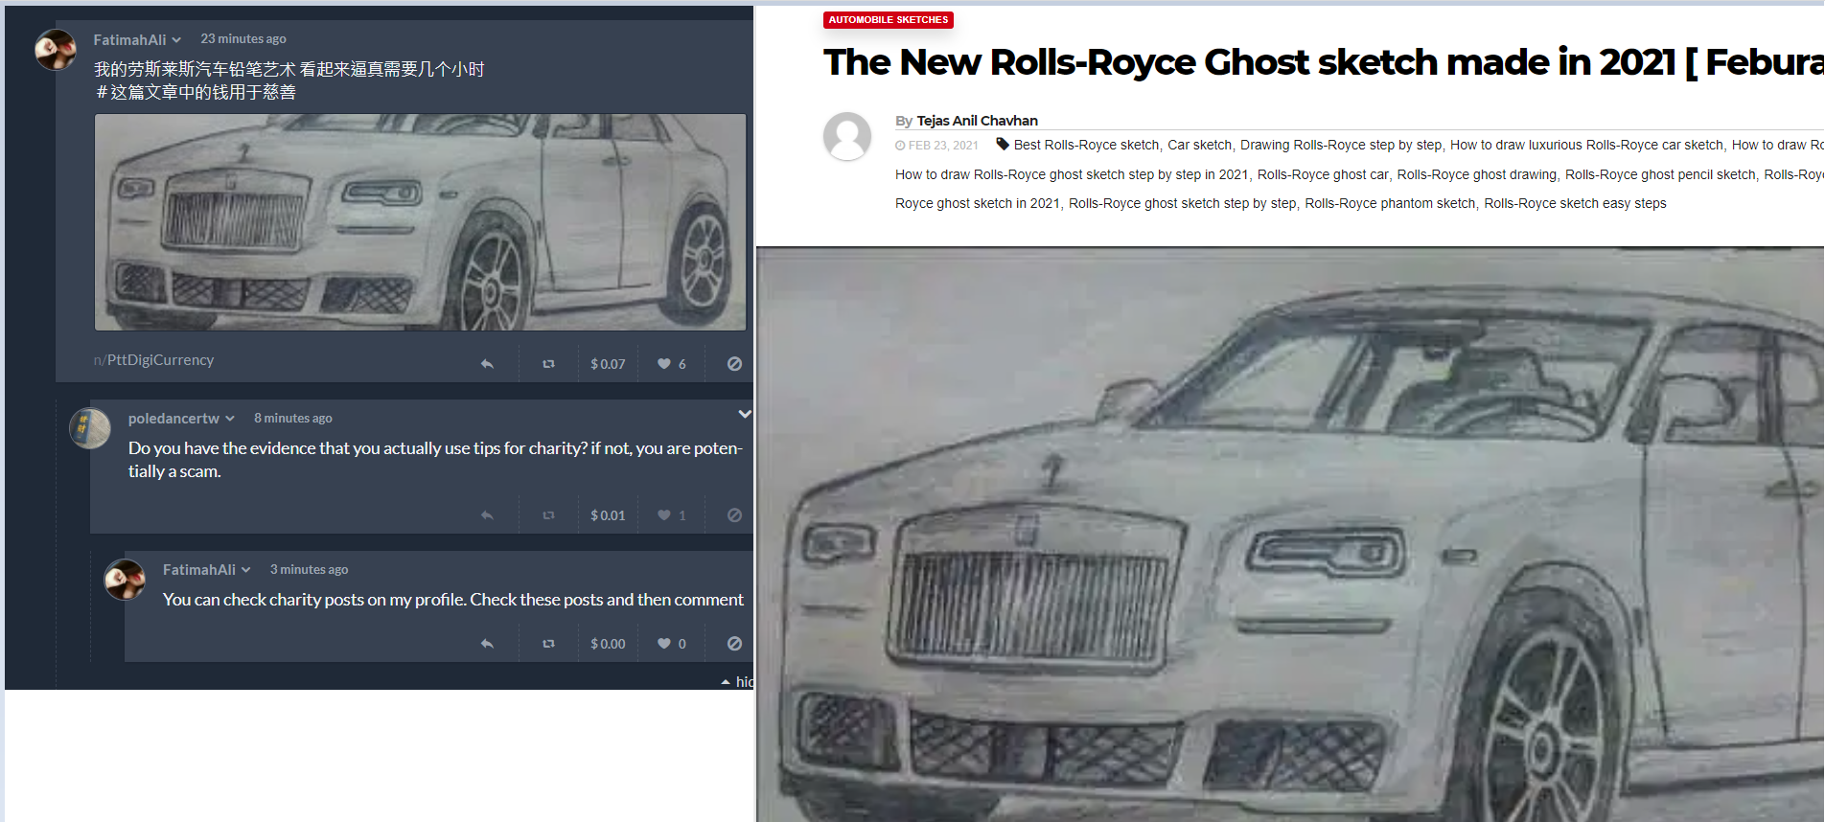Image resolution: width=1825 pixels, height=822 pixels.
Task: Open FatimahAli's avatar on the reply
Action: (x=125, y=580)
